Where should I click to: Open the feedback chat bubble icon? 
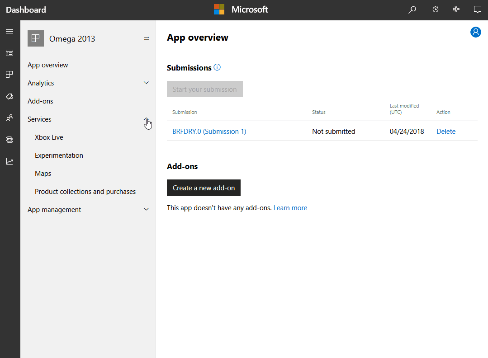coord(478,9)
